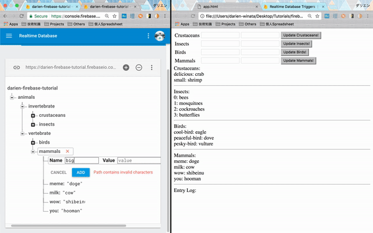Close the Realtime Database Triggers tab
The image size is (373, 233).
323,7
